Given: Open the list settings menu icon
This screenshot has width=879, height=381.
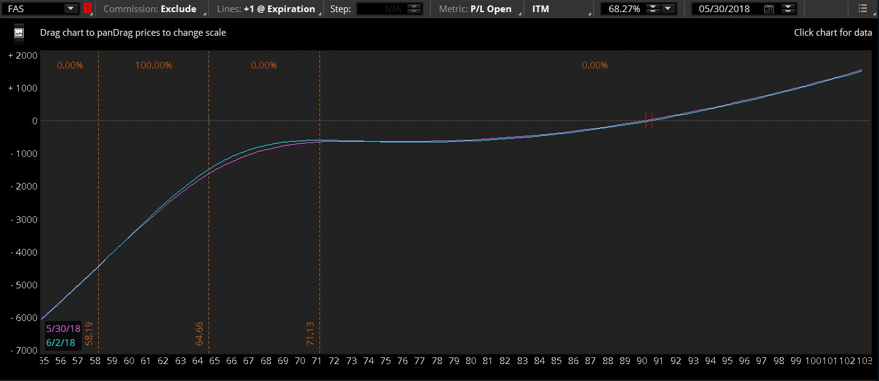Looking at the screenshot, I should click(863, 9).
